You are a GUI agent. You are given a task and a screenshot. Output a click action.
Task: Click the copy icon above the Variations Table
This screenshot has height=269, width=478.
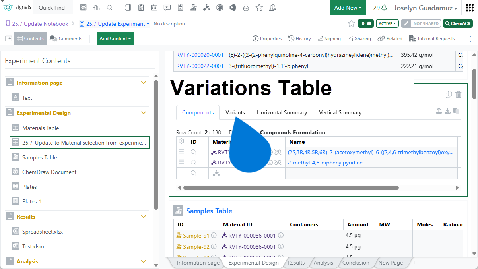pos(449,95)
